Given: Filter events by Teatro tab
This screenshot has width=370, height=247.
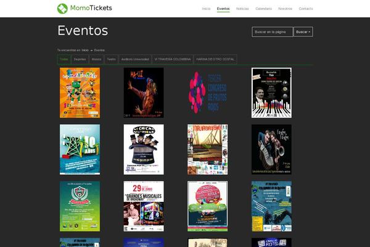Looking at the screenshot, I should [x=111, y=59].
